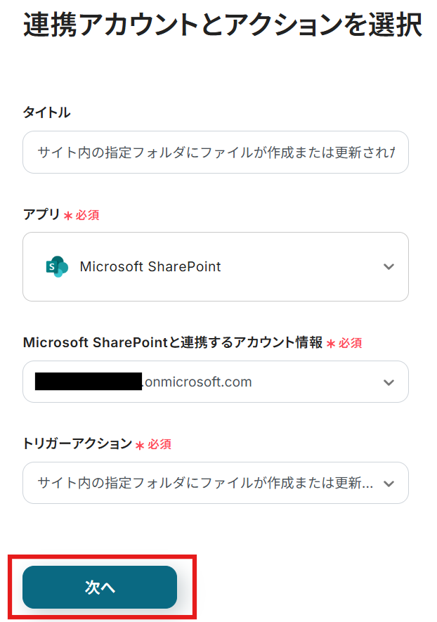Click the Microsoft SharePointと連携するアカウント情報 label
Viewport: 437px width, 622px height.
pos(173,343)
